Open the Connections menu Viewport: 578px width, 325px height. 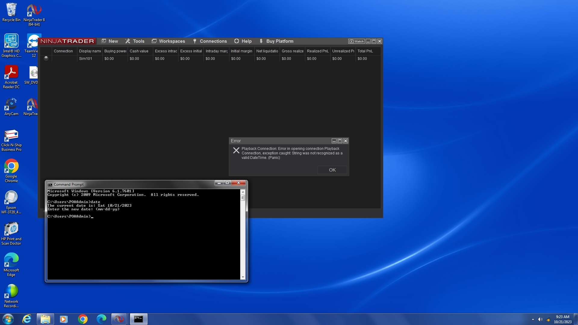pyautogui.click(x=210, y=41)
